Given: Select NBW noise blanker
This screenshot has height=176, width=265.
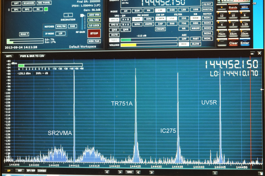Looking at the screenshot, I should tap(195, 18).
